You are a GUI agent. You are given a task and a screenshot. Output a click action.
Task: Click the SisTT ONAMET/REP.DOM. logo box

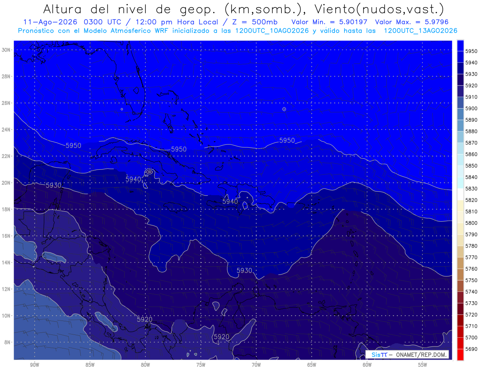pos(407,354)
